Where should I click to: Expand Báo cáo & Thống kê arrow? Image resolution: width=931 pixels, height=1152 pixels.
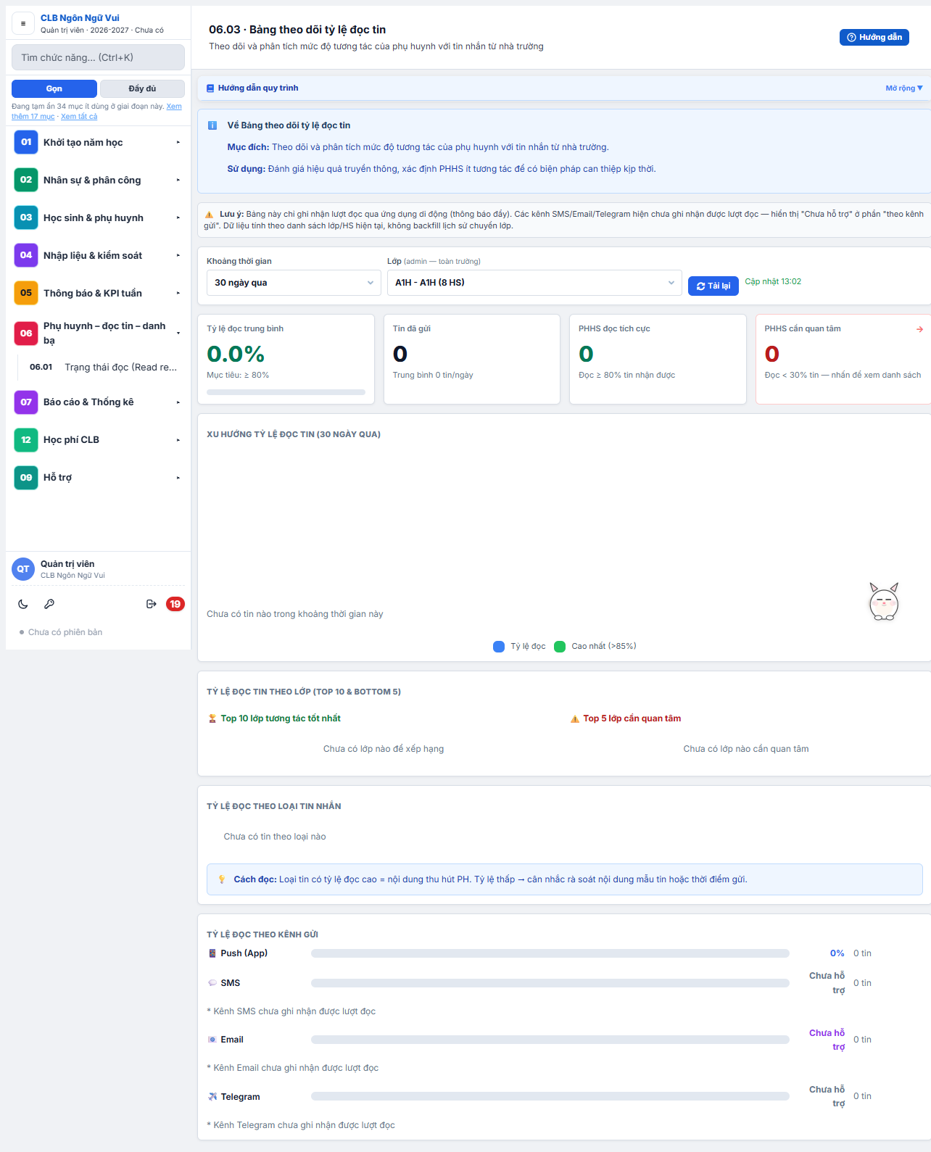pos(178,402)
